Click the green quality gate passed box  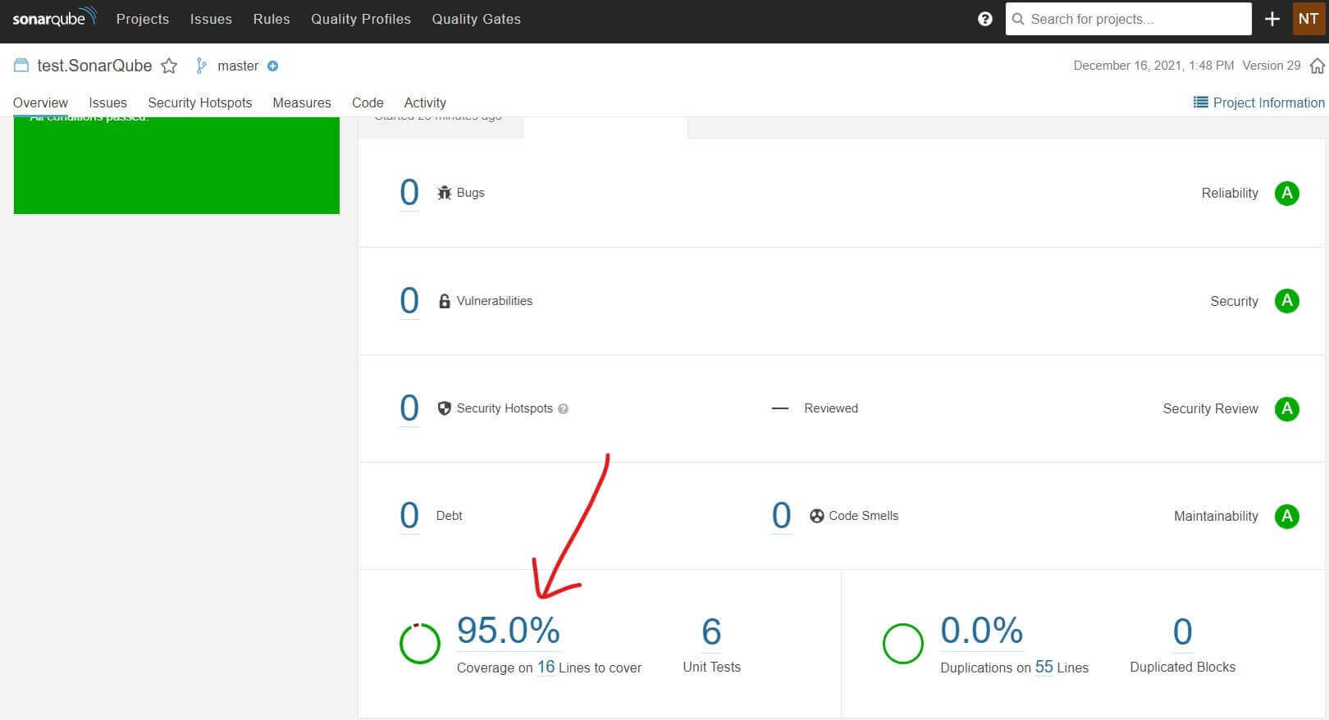coord(176,165)
